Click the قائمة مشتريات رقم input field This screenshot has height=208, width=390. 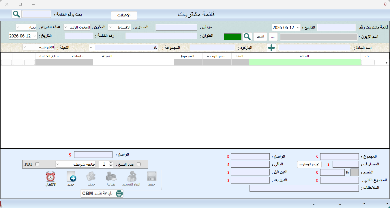coord(336,27)
